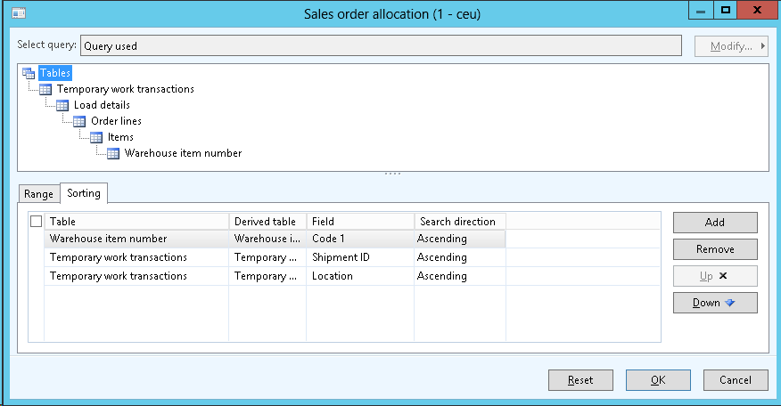This screenshot has width=781, height=406.
Task: Click the Load details table icon
Action: pos(62,105)
